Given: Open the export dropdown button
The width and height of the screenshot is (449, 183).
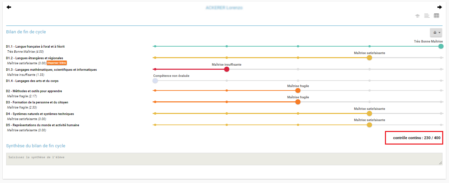Looking at the screenshot, I should 436,33.
